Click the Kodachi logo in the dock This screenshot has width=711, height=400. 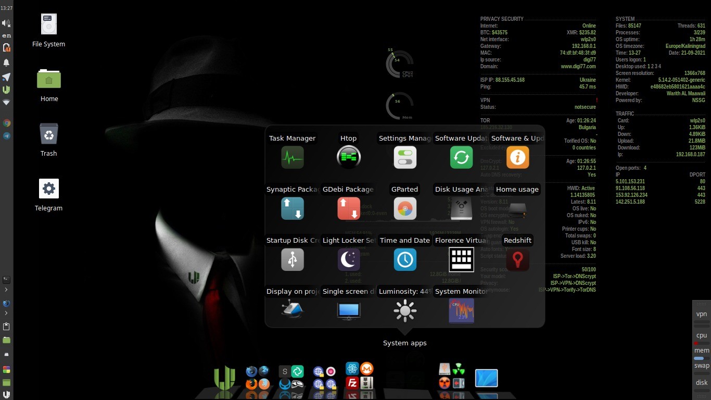(x=225, y=378)
